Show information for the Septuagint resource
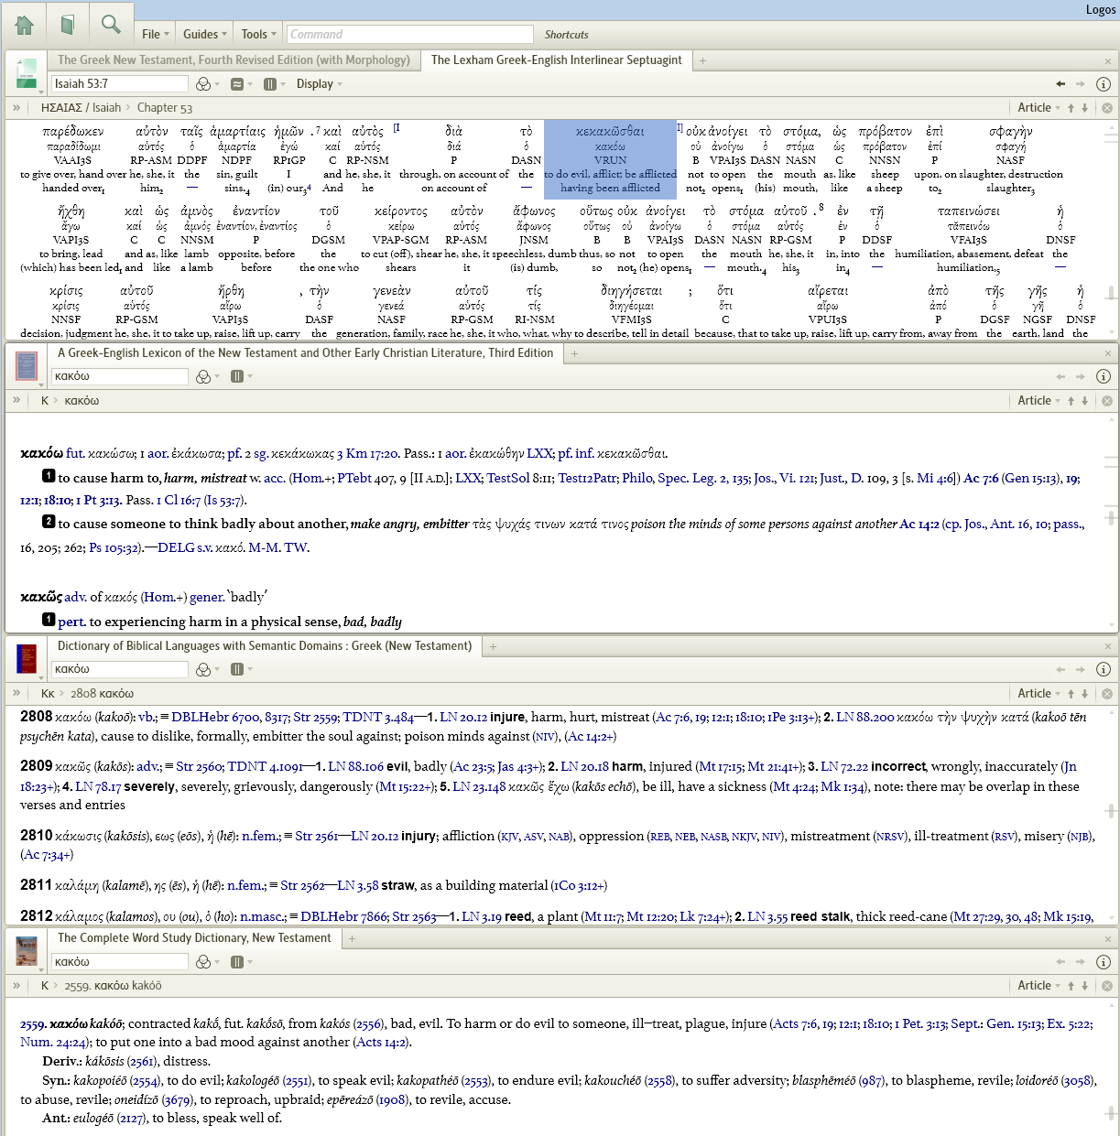The image size is (1120, 1136). (1104, 83)
